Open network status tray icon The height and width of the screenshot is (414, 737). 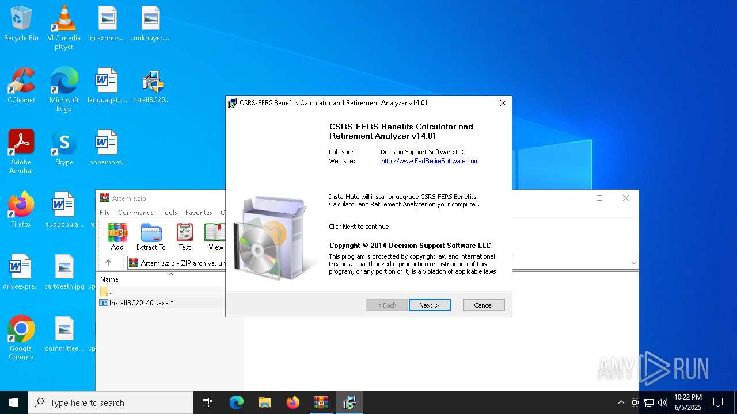(649, 402)
